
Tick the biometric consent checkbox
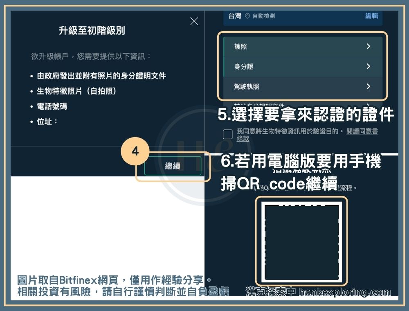pyautogui.click(x=228, y=134)
